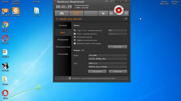Select the blank third recording mode tab

pos(91,13)
